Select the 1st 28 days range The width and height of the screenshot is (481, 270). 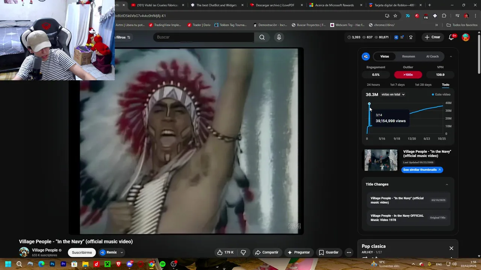coord(423,85)
